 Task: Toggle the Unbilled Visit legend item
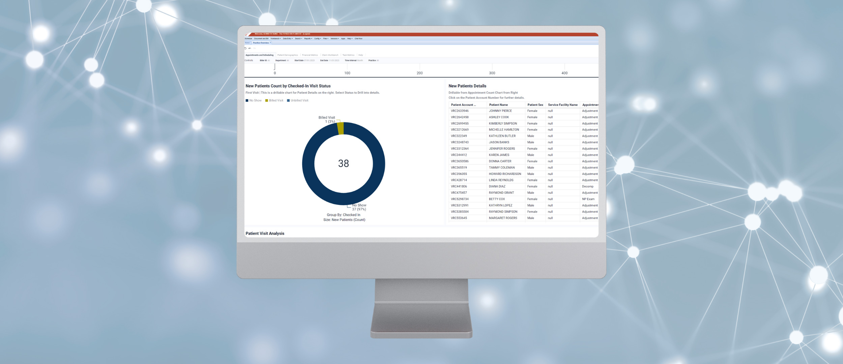tap(297, 100)
